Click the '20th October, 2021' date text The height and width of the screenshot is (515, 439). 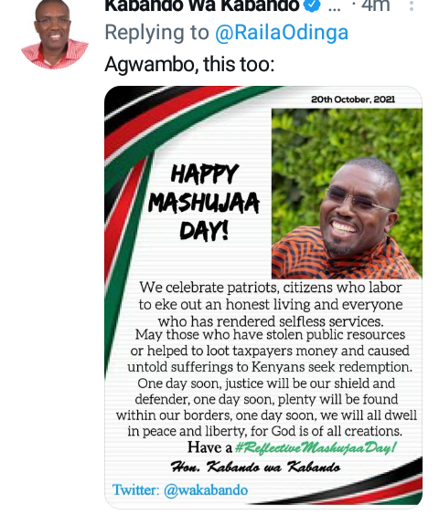pyautogui.click(x=353, y=100)
